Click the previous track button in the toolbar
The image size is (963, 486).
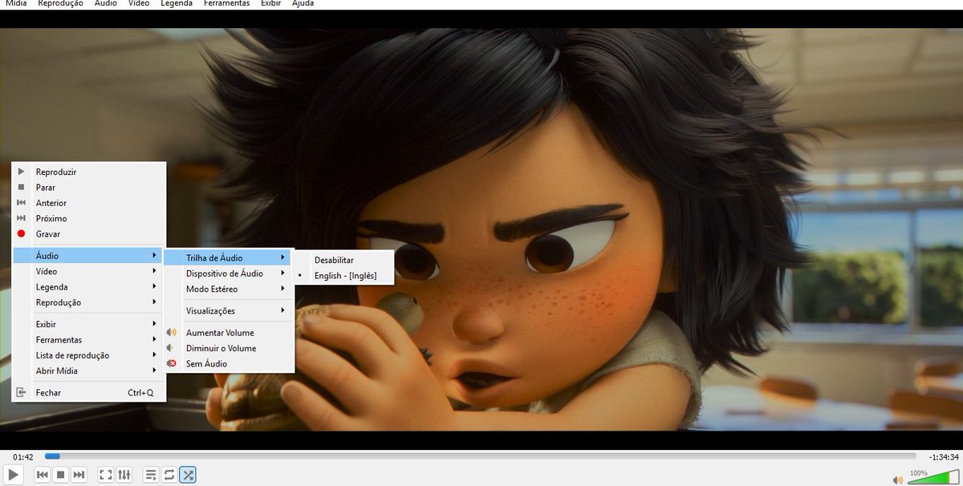(43, 475)
